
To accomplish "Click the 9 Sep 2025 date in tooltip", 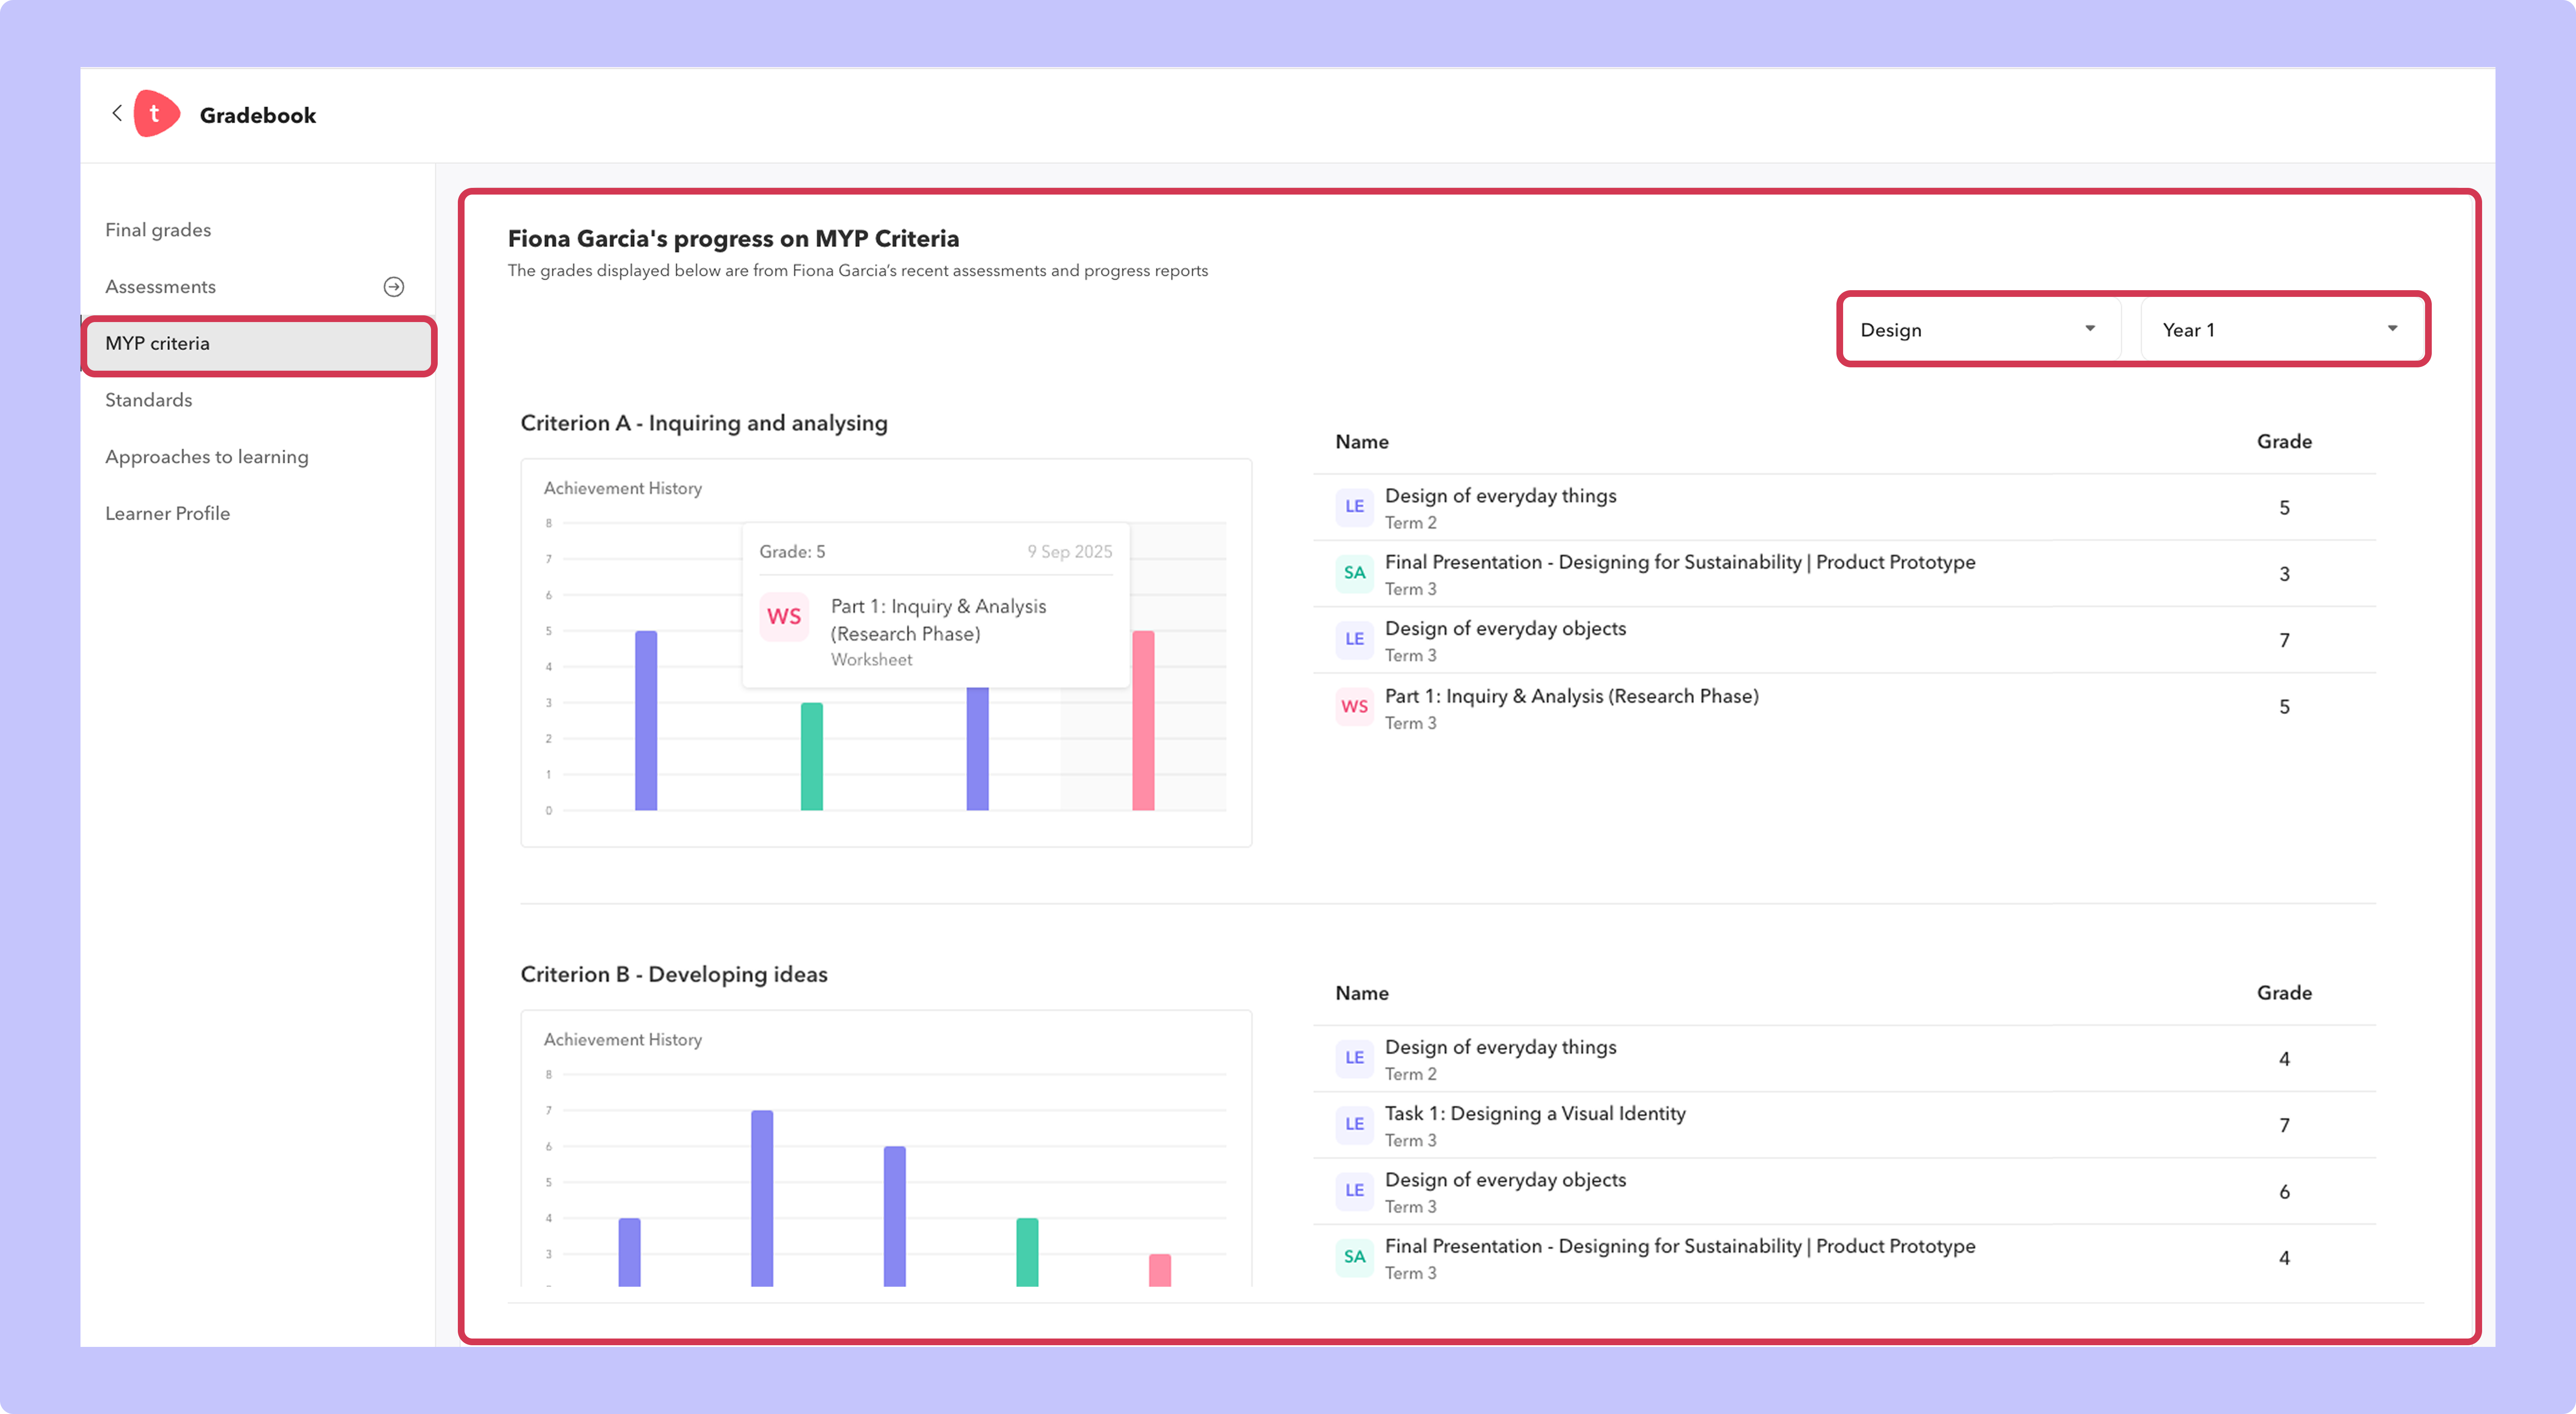I will [x=1069, y=552].
